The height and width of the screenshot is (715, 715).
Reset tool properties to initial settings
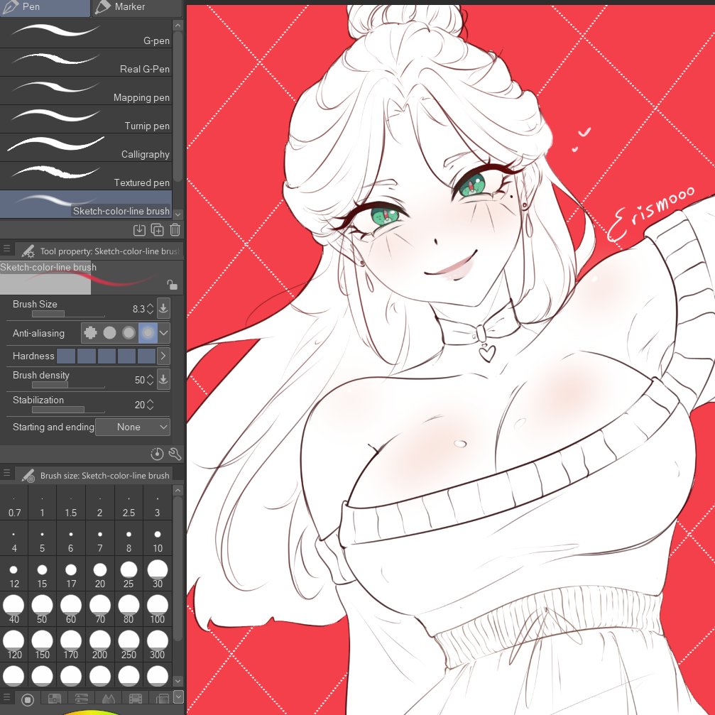[157, 454]
